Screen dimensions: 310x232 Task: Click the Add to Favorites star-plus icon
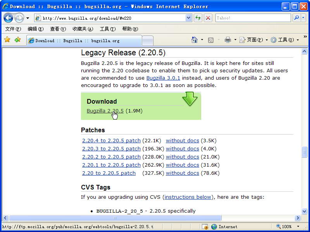click(17, 40)
